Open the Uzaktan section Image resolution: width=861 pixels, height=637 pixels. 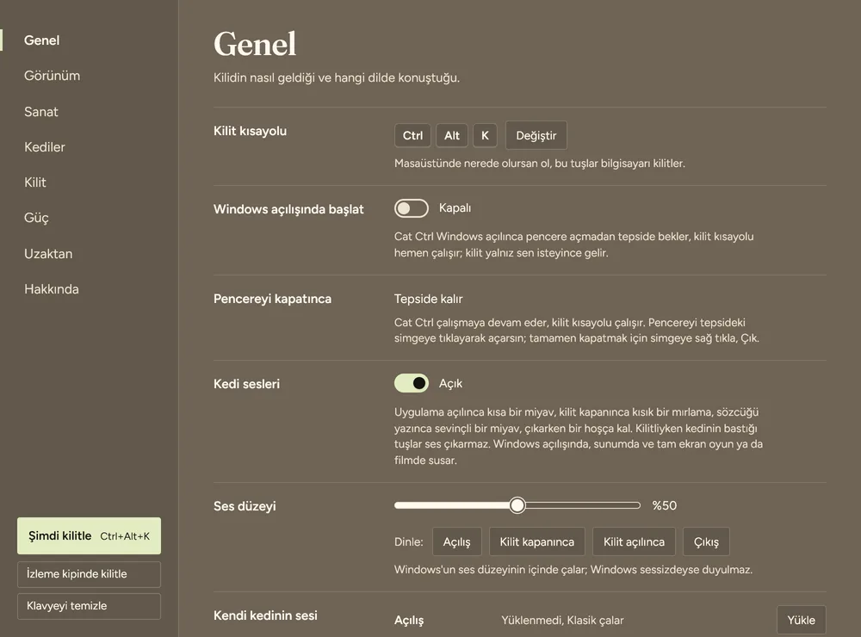point(48,254)
